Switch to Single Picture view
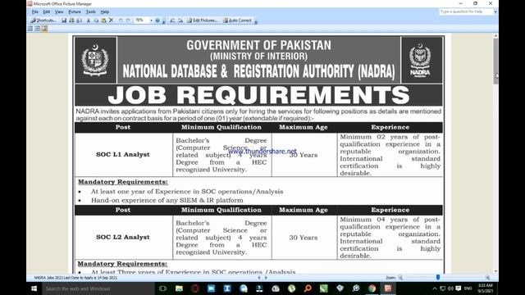This screenshot has width=525, height=295. 44,29
